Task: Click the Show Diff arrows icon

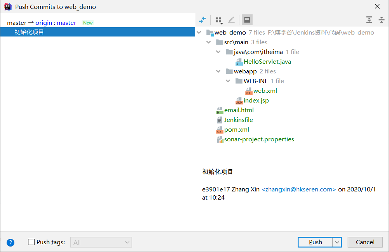Action: coord(202,20)
